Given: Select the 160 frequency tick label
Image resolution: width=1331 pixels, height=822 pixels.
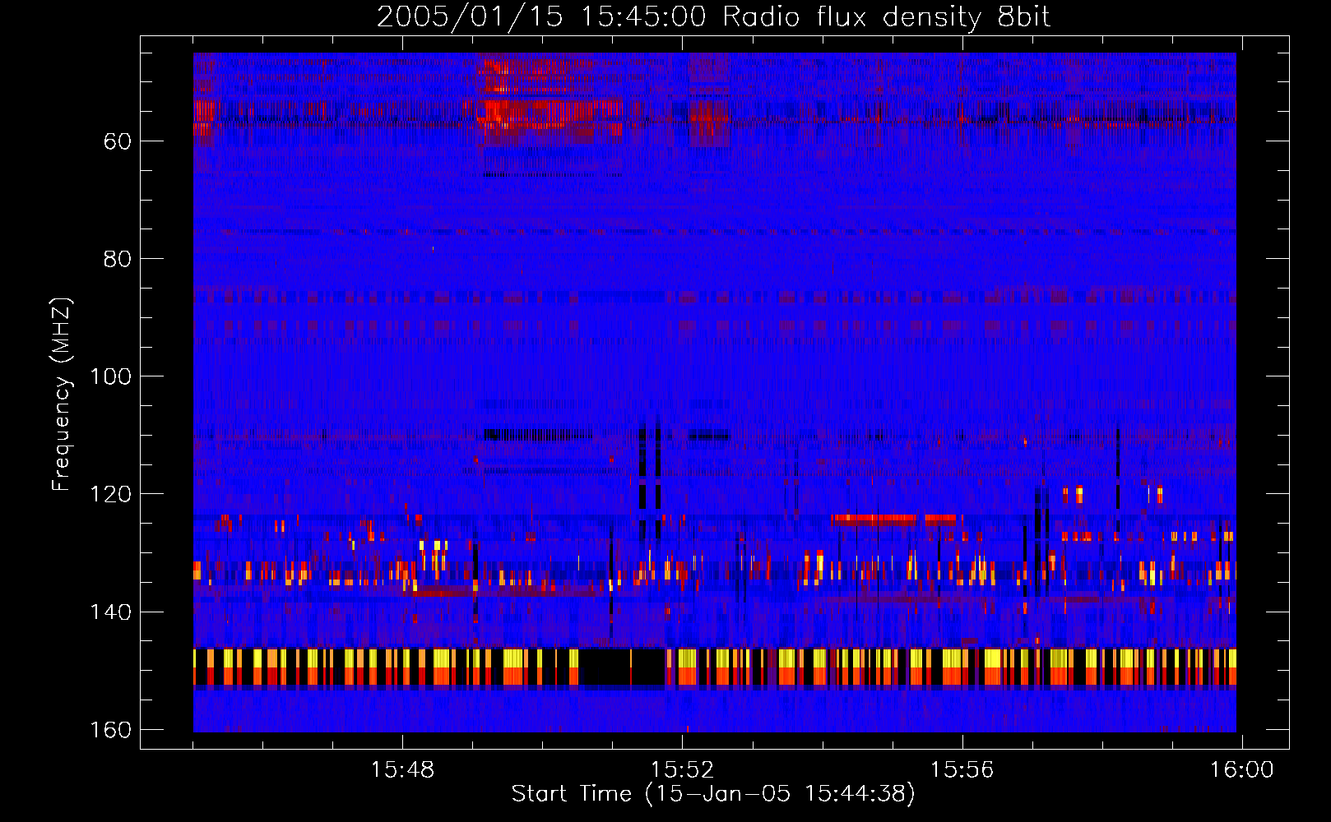Looking at the screenshot, I should click(110, 730).
